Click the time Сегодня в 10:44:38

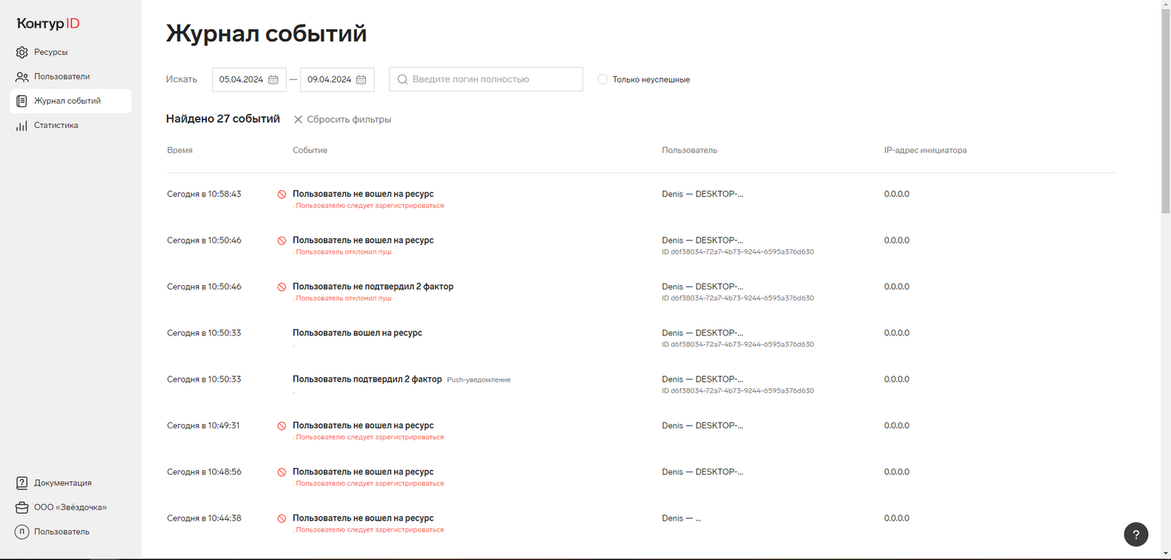coord(203,518)
